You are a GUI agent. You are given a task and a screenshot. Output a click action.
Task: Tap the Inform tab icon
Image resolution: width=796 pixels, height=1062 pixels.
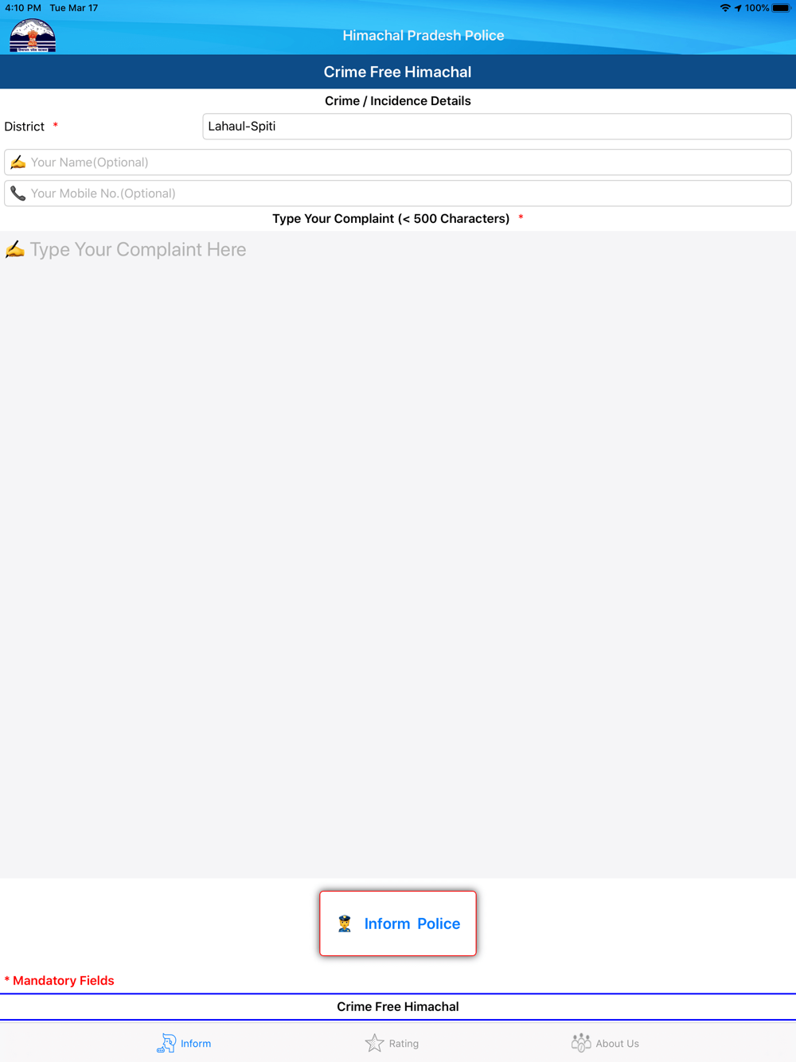[166, 1043]
